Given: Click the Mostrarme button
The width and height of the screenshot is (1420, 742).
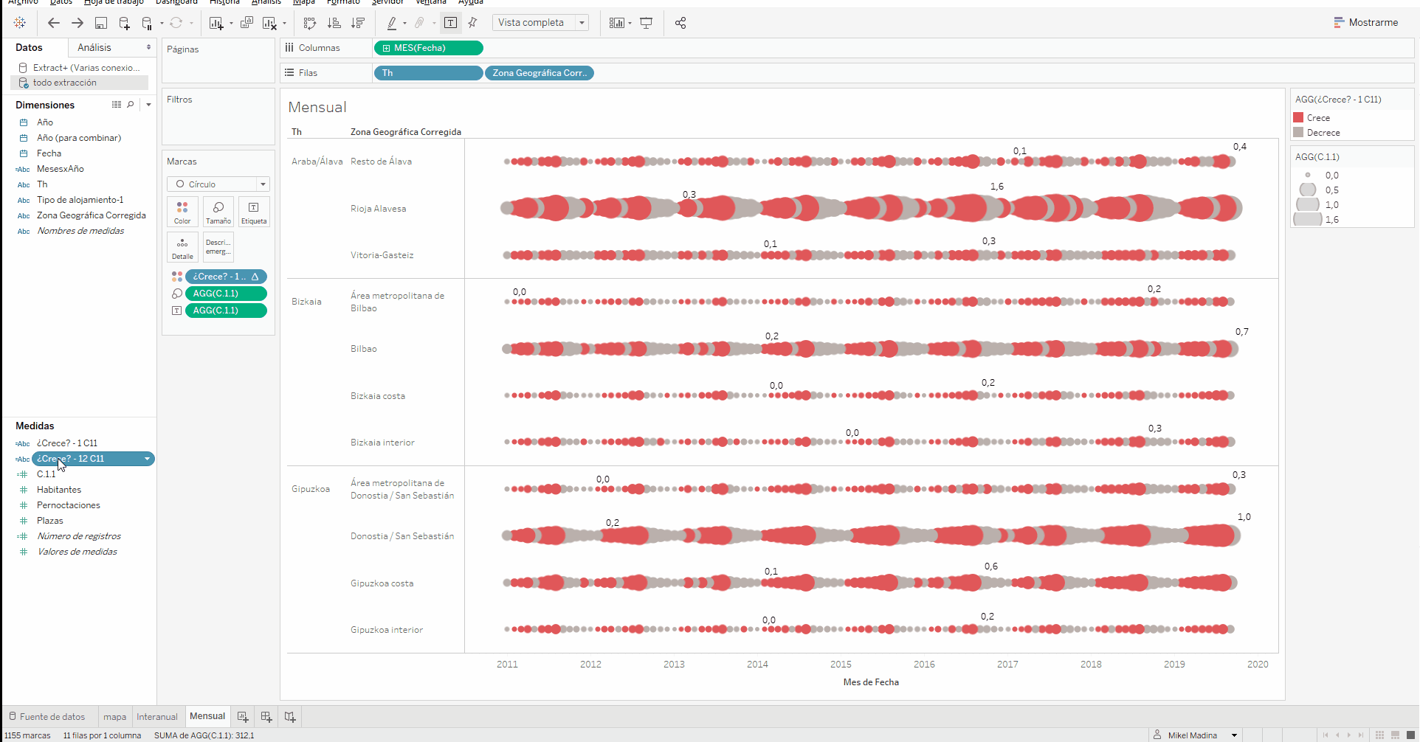Looking at the screenshot, I should tap(1365, 23).
